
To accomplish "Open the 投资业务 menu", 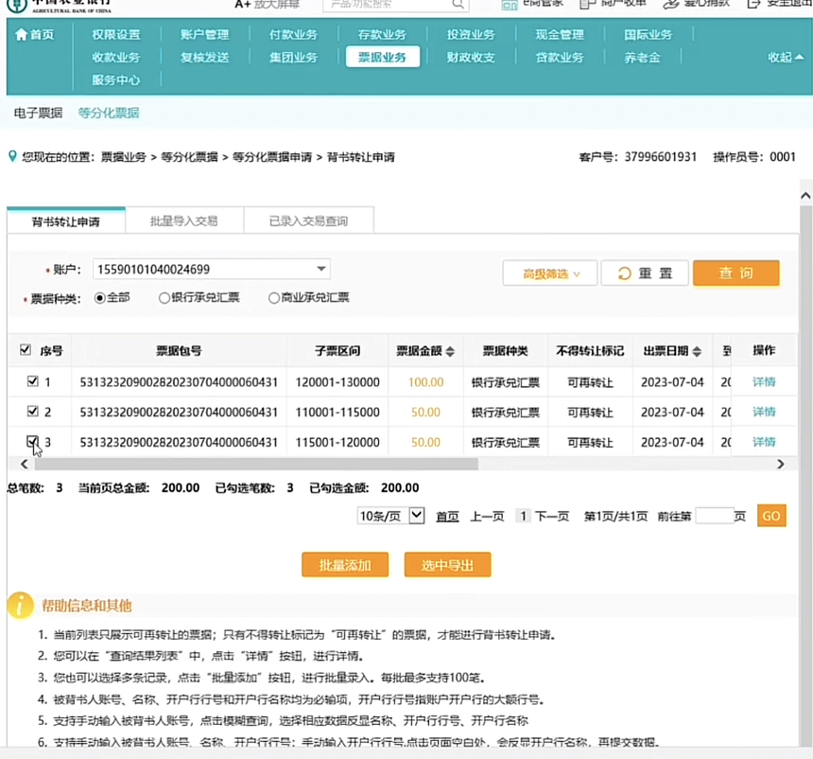I will (x=471, y=35).
